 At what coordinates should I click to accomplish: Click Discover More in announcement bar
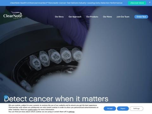[137, 3]
